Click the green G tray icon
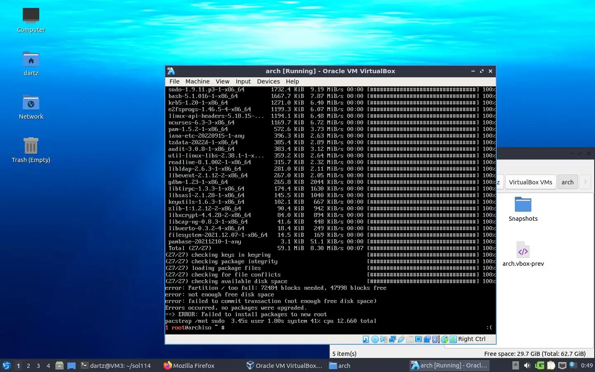 coord(539,365)
